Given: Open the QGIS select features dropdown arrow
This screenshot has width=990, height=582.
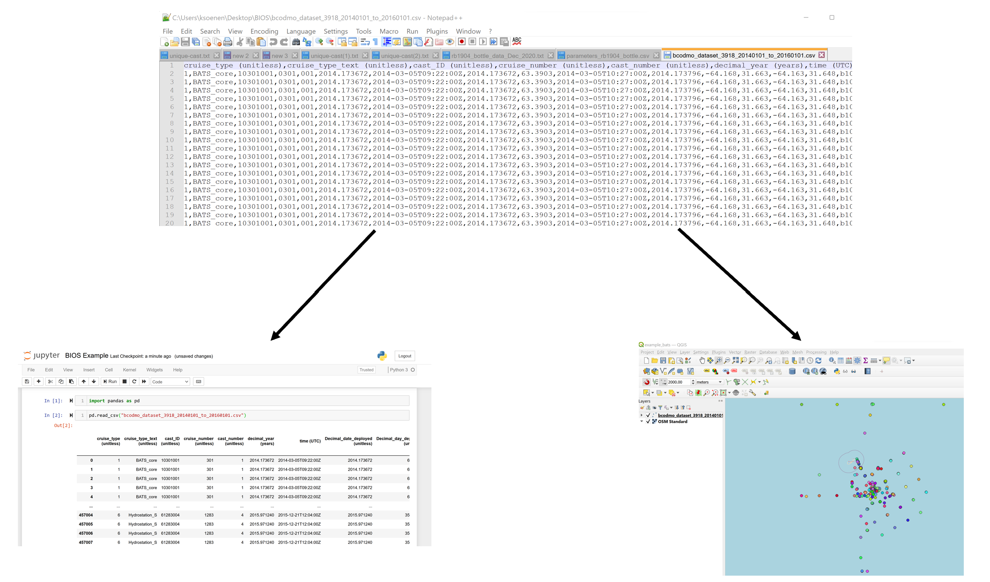Looking at the screenshot, I should coord(653,393).
